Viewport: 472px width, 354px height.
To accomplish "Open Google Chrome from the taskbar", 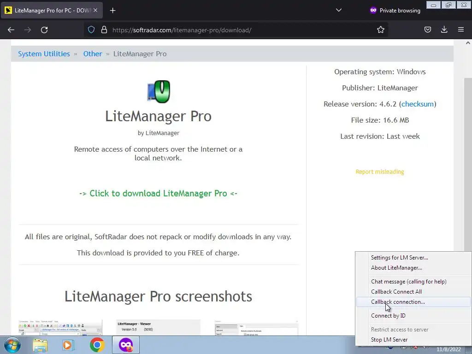I will [97, 345].
